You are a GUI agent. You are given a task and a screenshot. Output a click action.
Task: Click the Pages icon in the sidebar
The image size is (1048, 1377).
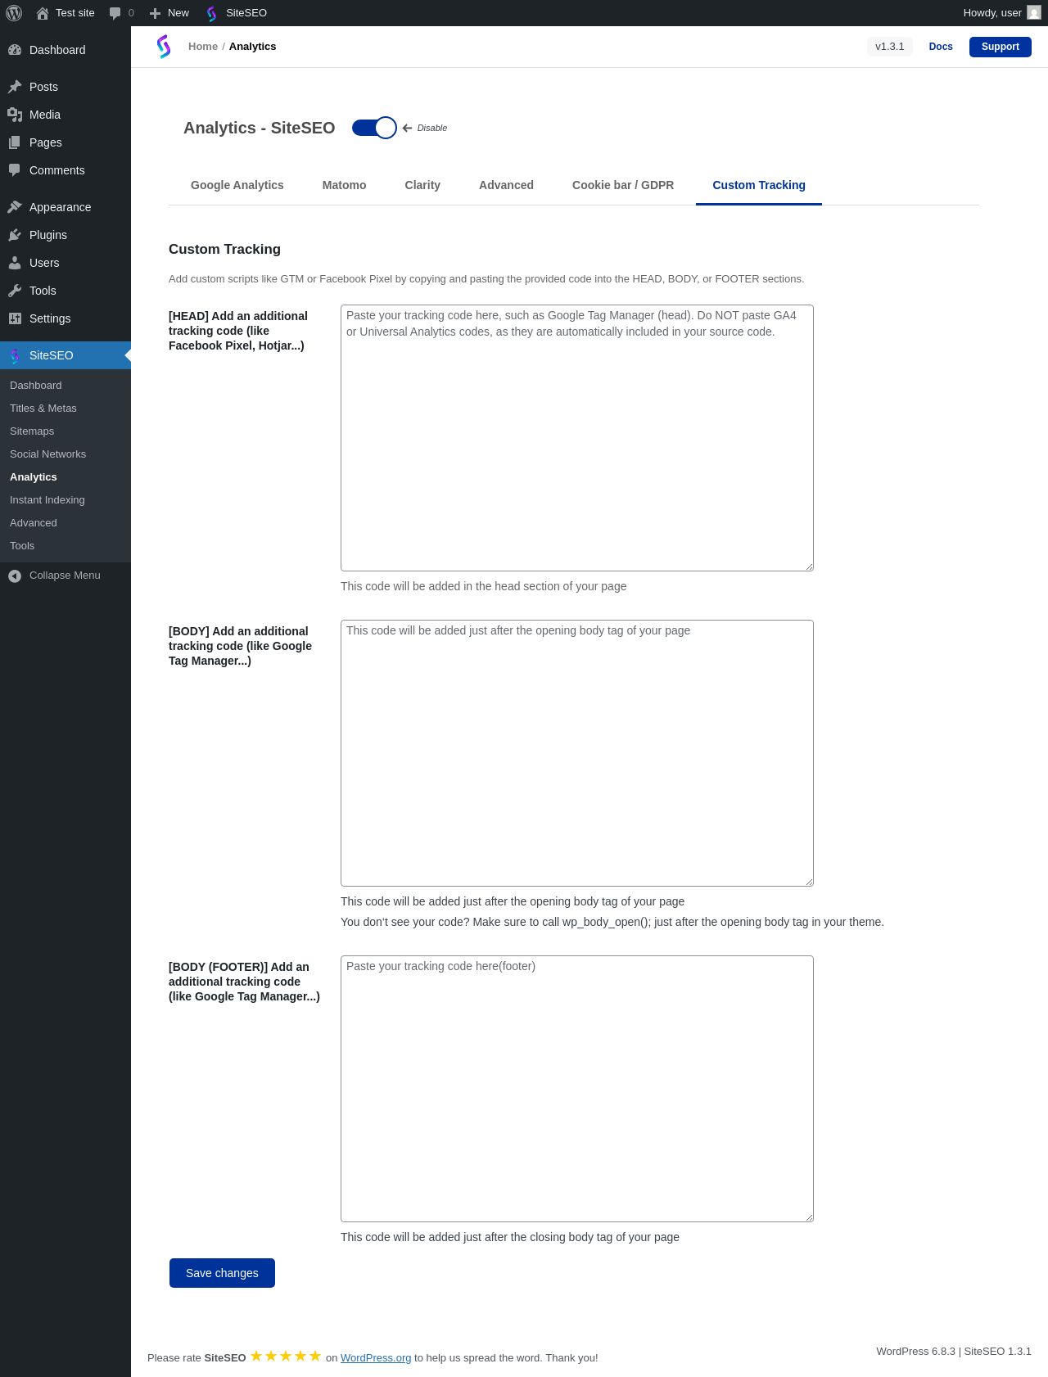click(x=15, y=142)
